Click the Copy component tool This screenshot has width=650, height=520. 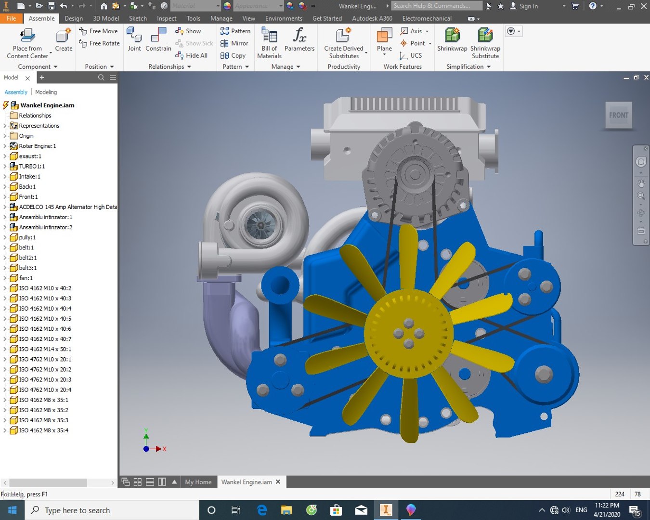tap(233, 55)
